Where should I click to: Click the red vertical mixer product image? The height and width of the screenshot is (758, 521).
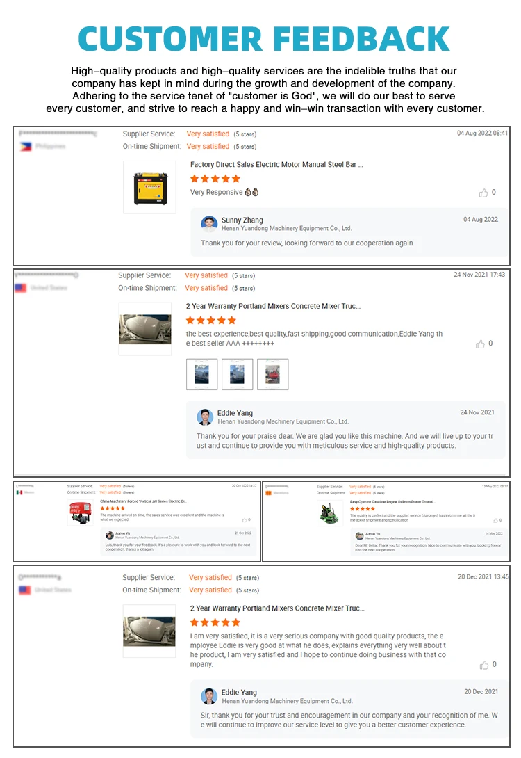(80, 513)
